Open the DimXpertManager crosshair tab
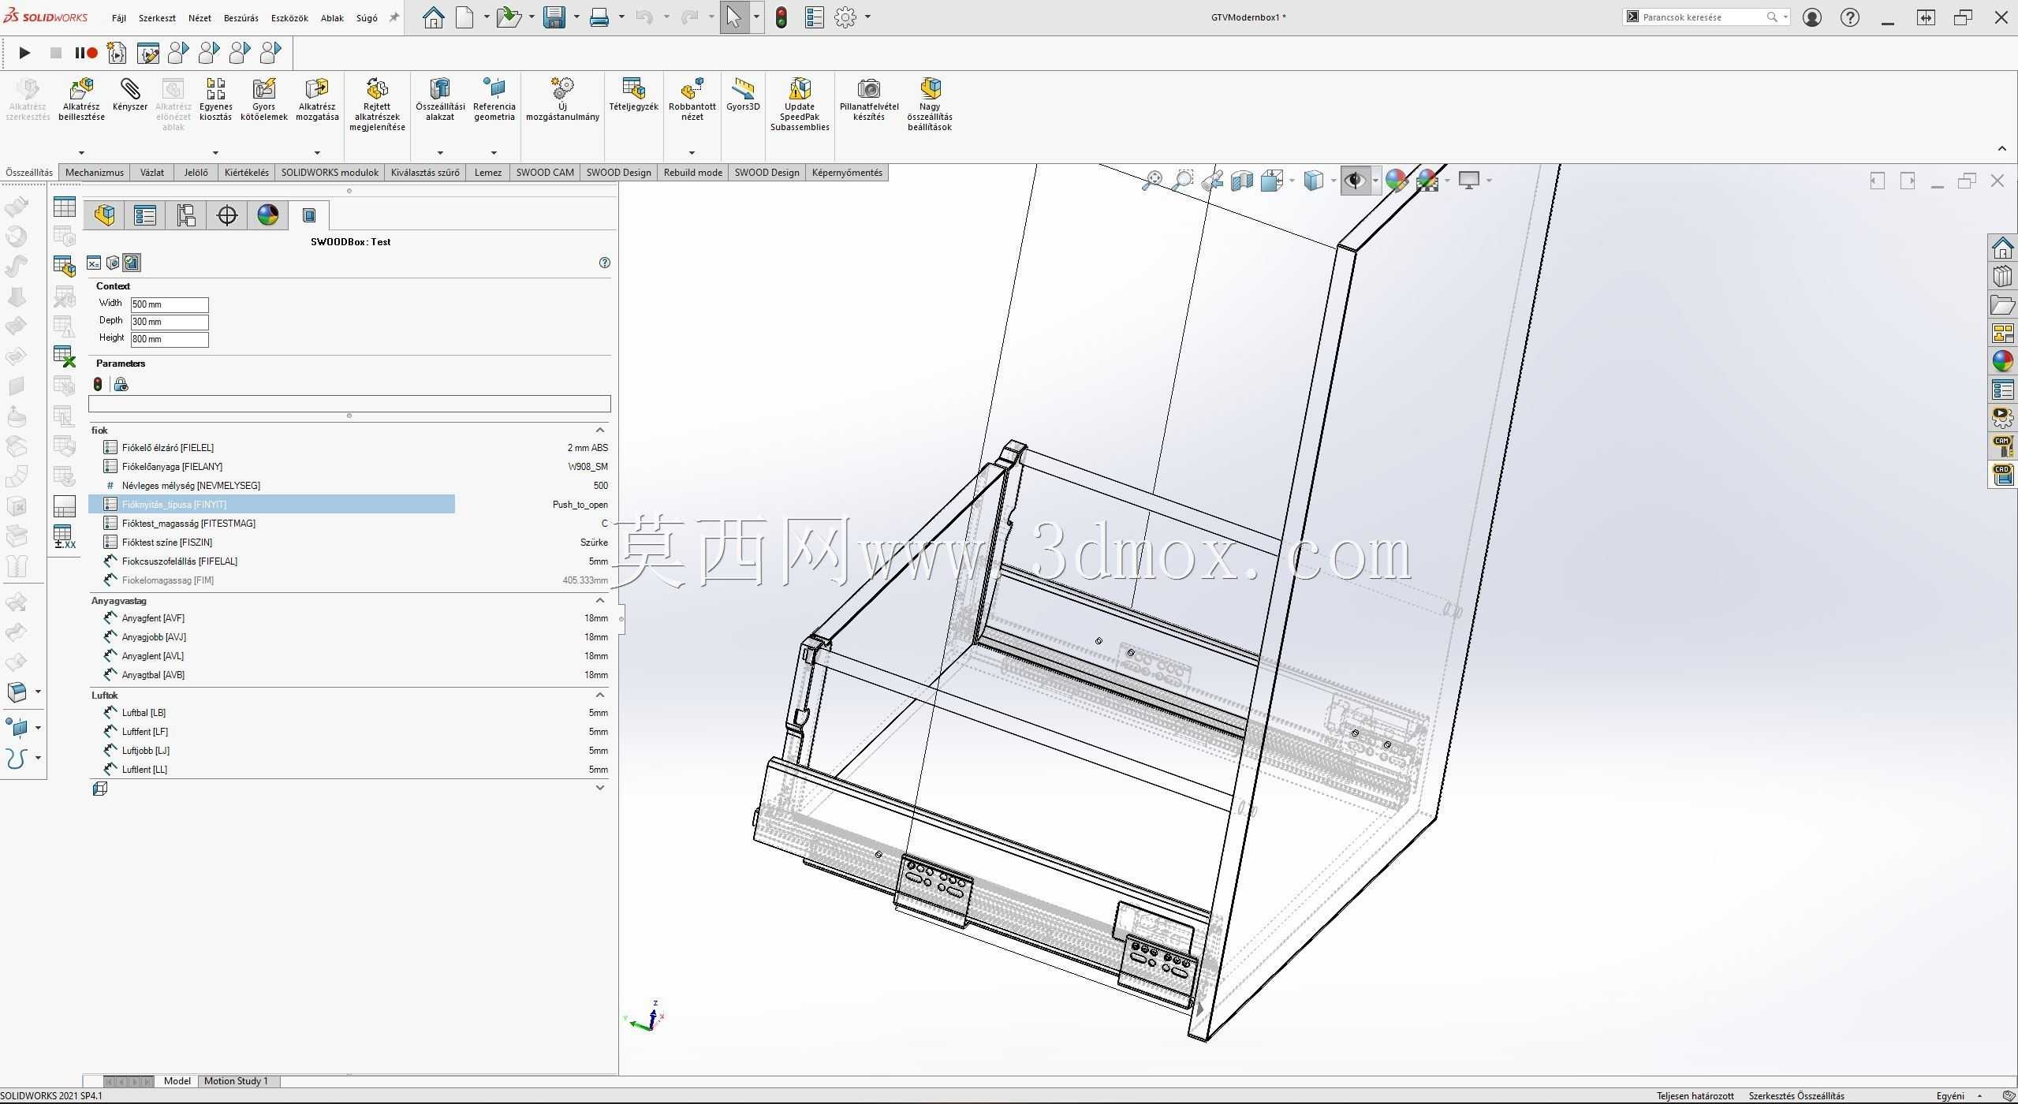This screenshot has height=1104, width=2018. (227, 215)
